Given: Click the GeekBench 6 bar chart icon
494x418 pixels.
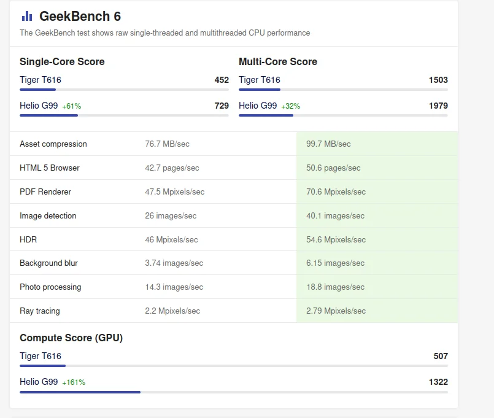Looking at the screenshot, I should [x=26, y=17].
